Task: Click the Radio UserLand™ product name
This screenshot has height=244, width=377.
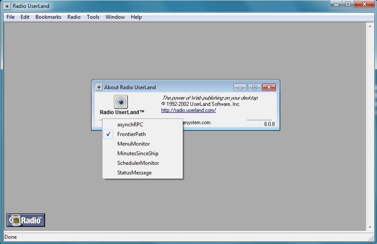Action: 122,112
